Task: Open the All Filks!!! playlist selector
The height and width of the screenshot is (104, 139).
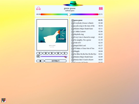Action: (56, 61)
